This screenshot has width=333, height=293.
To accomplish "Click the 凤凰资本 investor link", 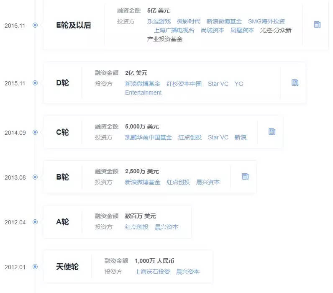I will 242,30.
